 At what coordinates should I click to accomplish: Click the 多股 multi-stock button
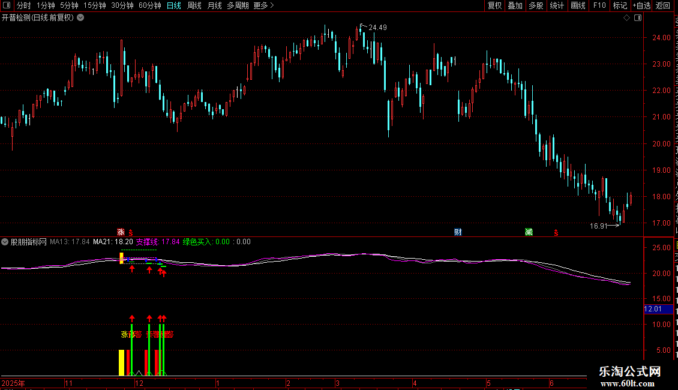point(536,5)
